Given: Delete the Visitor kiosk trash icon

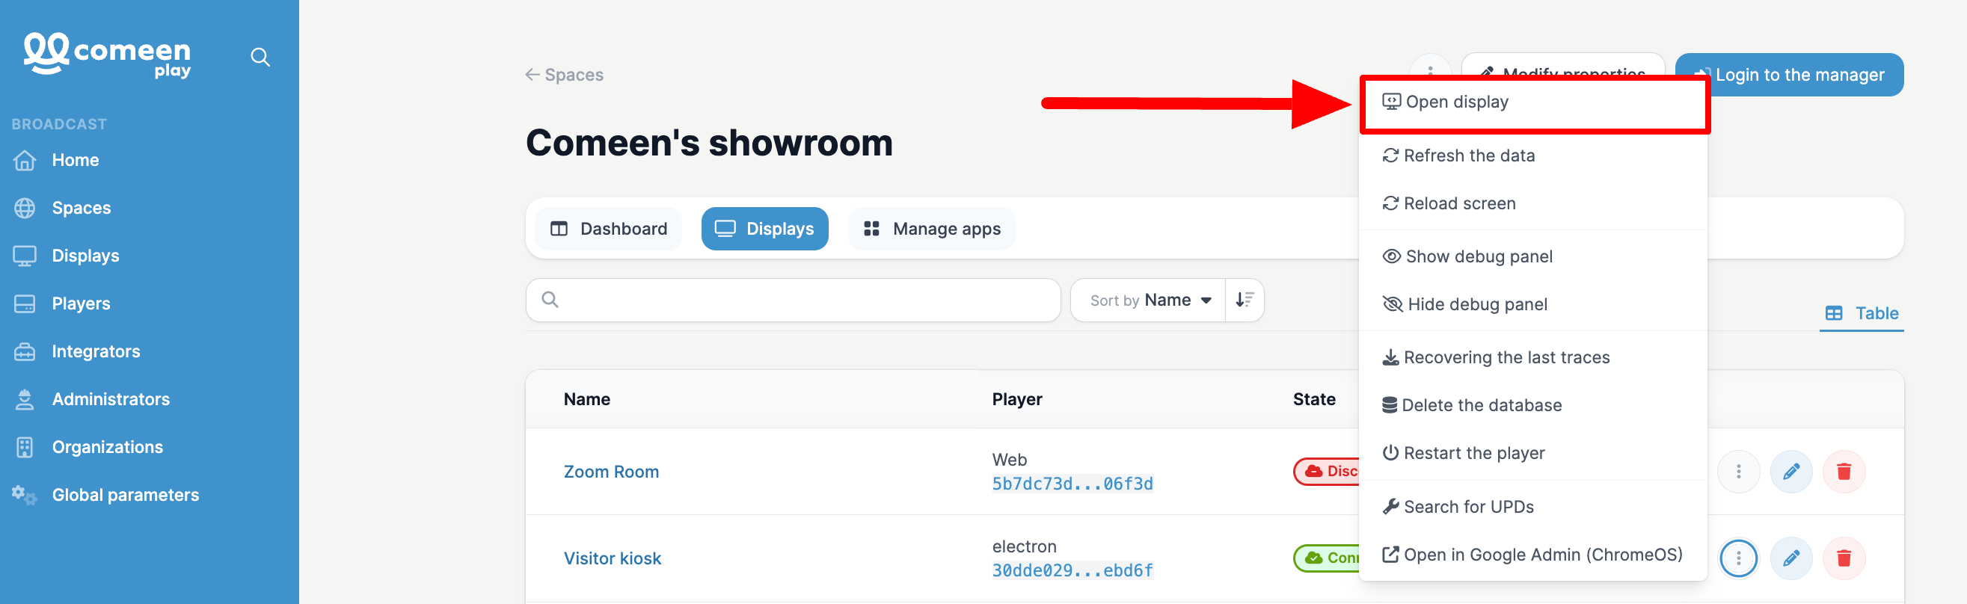Looking at the screenshot, I should pos(1844,559).
